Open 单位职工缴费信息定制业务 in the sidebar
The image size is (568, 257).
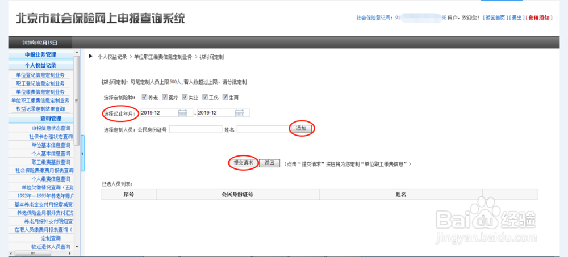point(40,100)
